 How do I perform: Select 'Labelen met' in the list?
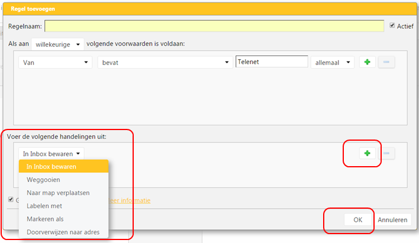[x=44, y=206]
